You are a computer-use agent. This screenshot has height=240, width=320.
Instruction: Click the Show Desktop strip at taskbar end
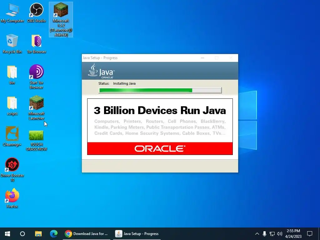pos(319,234)
